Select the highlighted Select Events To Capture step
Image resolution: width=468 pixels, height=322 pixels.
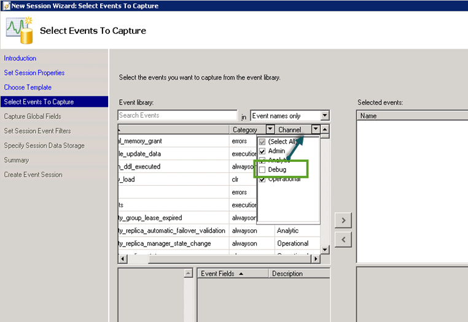(39, 102)
